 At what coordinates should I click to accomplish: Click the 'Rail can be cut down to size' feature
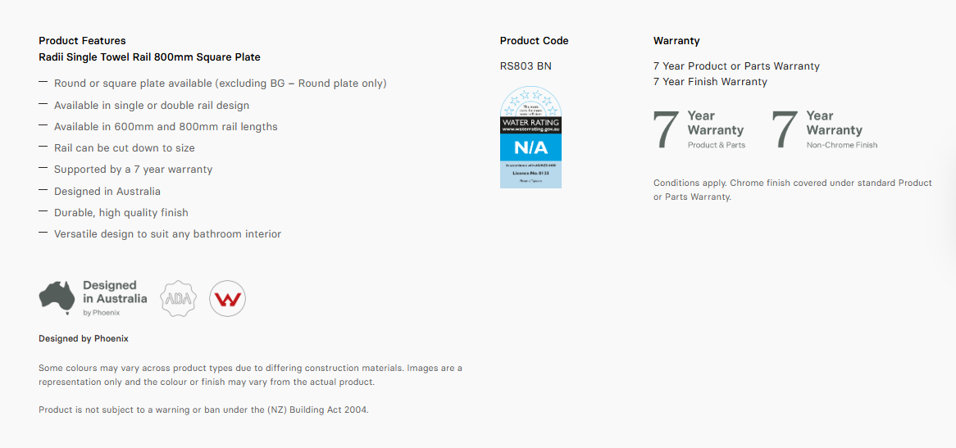click(125, 148)
